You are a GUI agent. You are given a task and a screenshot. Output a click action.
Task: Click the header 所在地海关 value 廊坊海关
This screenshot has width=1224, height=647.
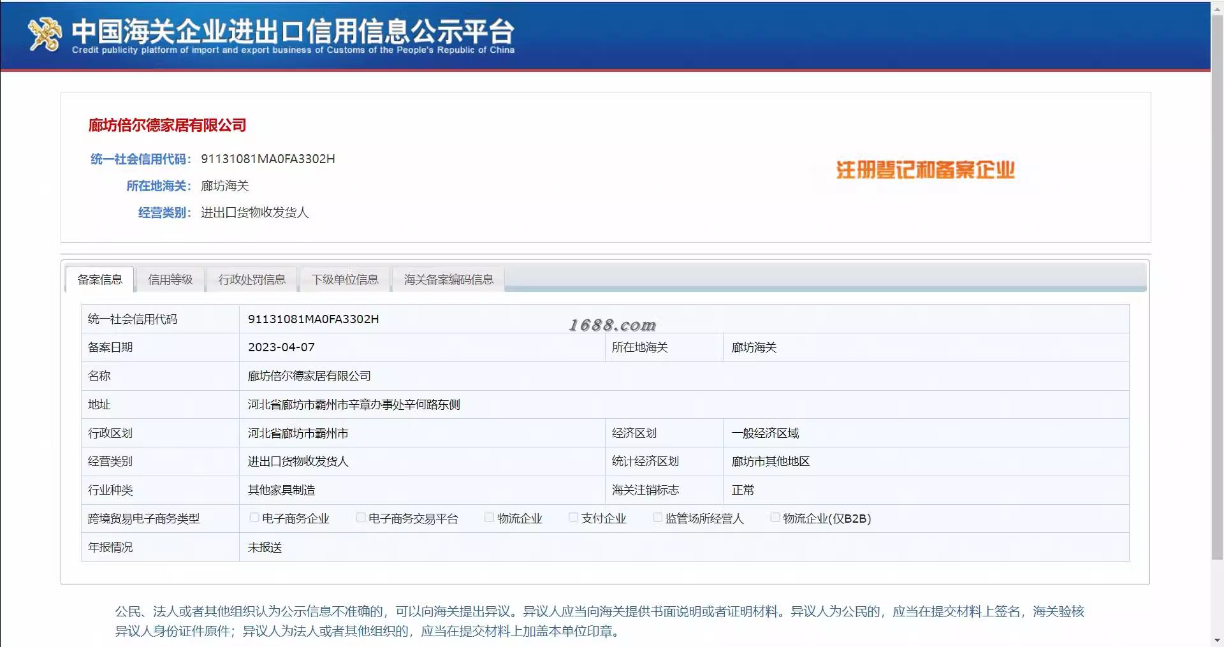224,186
